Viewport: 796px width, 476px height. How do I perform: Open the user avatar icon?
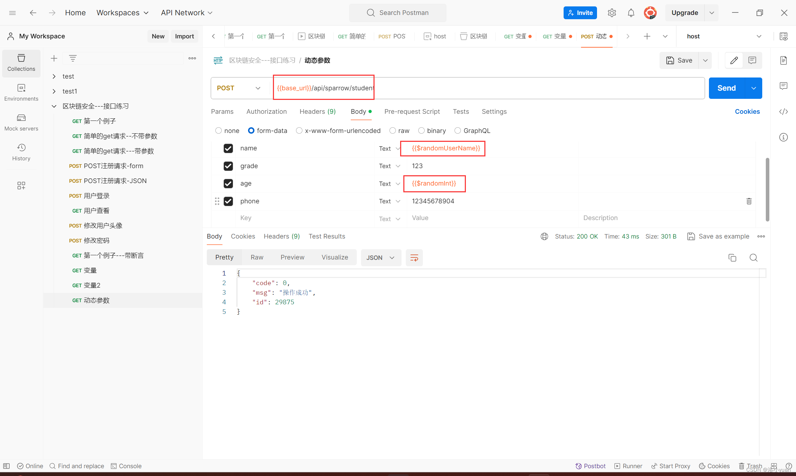650,13
